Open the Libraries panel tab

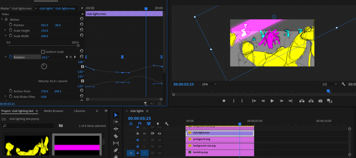[x=79, y=111]
